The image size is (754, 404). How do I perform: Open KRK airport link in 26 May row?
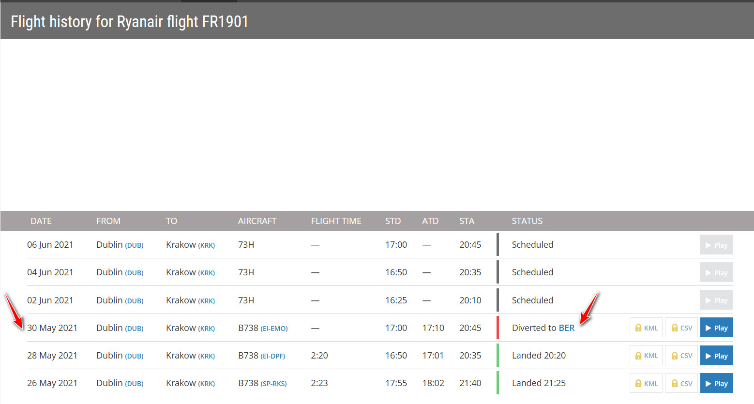207,384
